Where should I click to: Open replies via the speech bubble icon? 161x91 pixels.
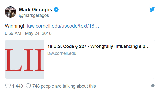click(28, 86)
